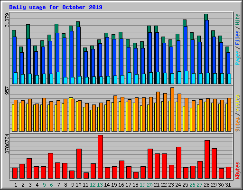Screen dimensions: 243x190
Task: Click green weekend day label 20
Action: tap(150, 185)
